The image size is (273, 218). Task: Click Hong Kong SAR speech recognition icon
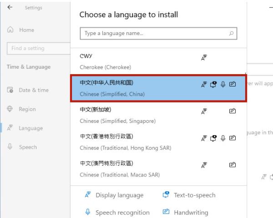pyautogui.click(x=223, y=138)
